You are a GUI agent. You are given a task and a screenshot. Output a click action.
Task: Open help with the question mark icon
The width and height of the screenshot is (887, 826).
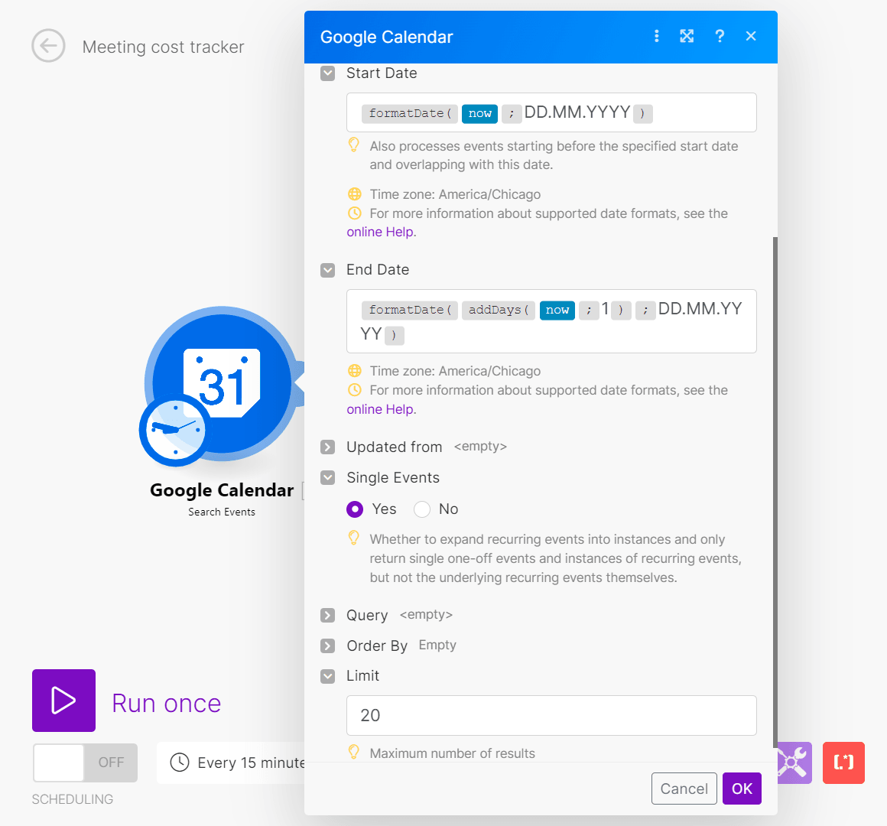tap(720, 36)
